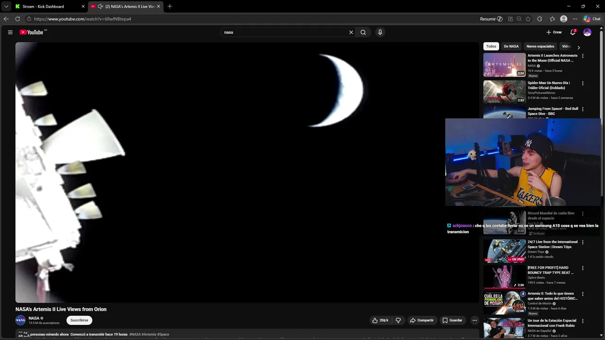Select the De NASA filter chip

click(x=511, y=46)
